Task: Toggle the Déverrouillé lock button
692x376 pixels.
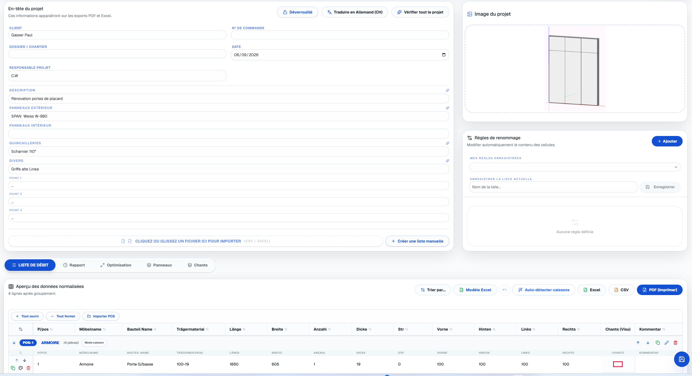Action: click(x=298, y=12)
